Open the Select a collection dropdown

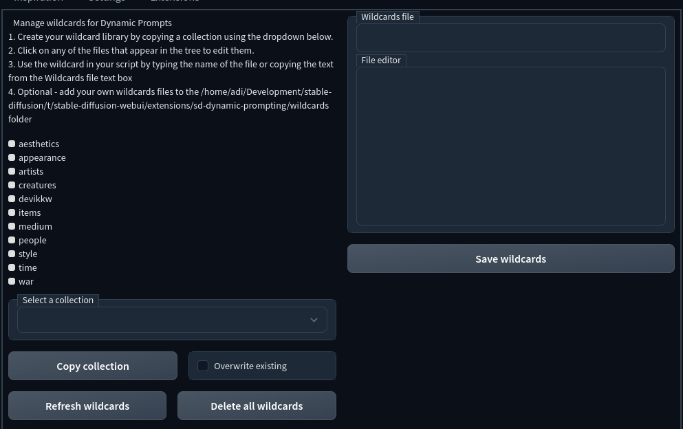click(162, 320)
